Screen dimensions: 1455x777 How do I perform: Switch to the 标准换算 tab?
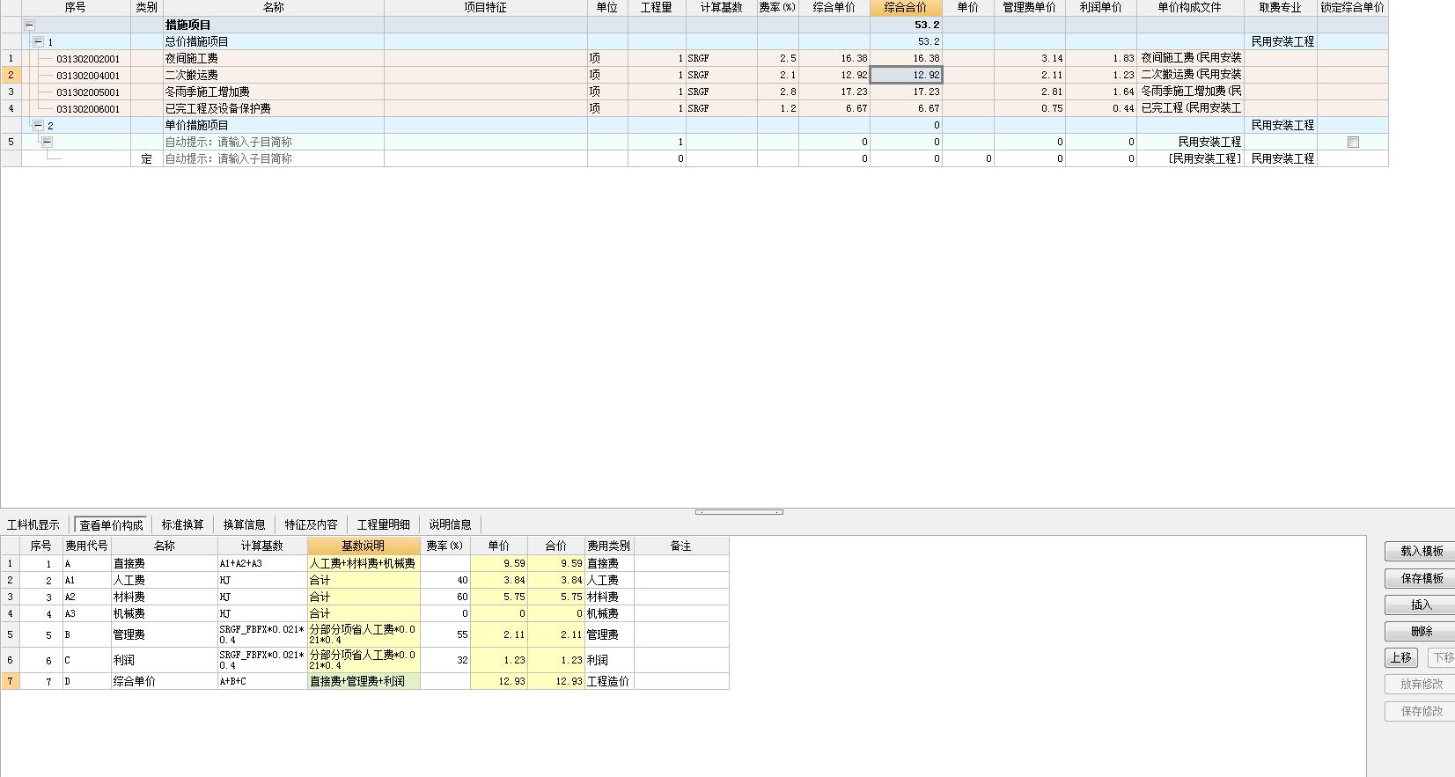(182, 524)
